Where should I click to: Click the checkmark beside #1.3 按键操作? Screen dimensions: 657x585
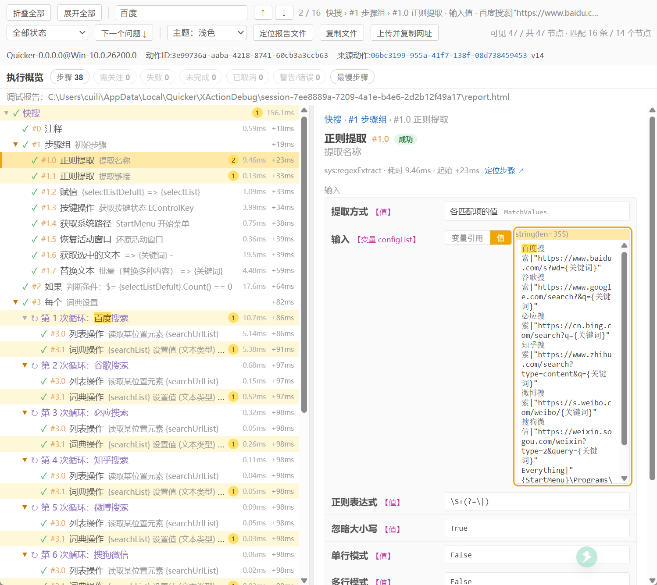pos(35,208)
